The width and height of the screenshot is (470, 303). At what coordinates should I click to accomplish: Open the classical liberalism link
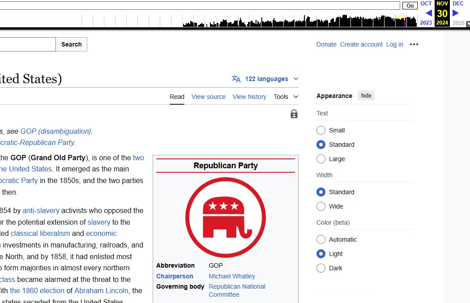[40, 234]
